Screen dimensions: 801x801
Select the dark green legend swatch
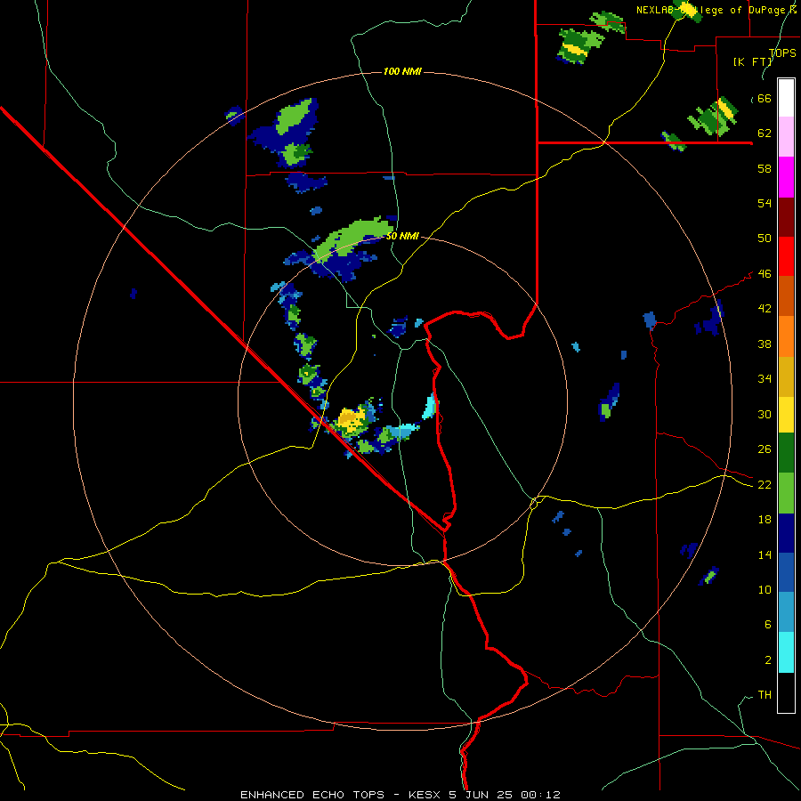[x=786, y=453]
